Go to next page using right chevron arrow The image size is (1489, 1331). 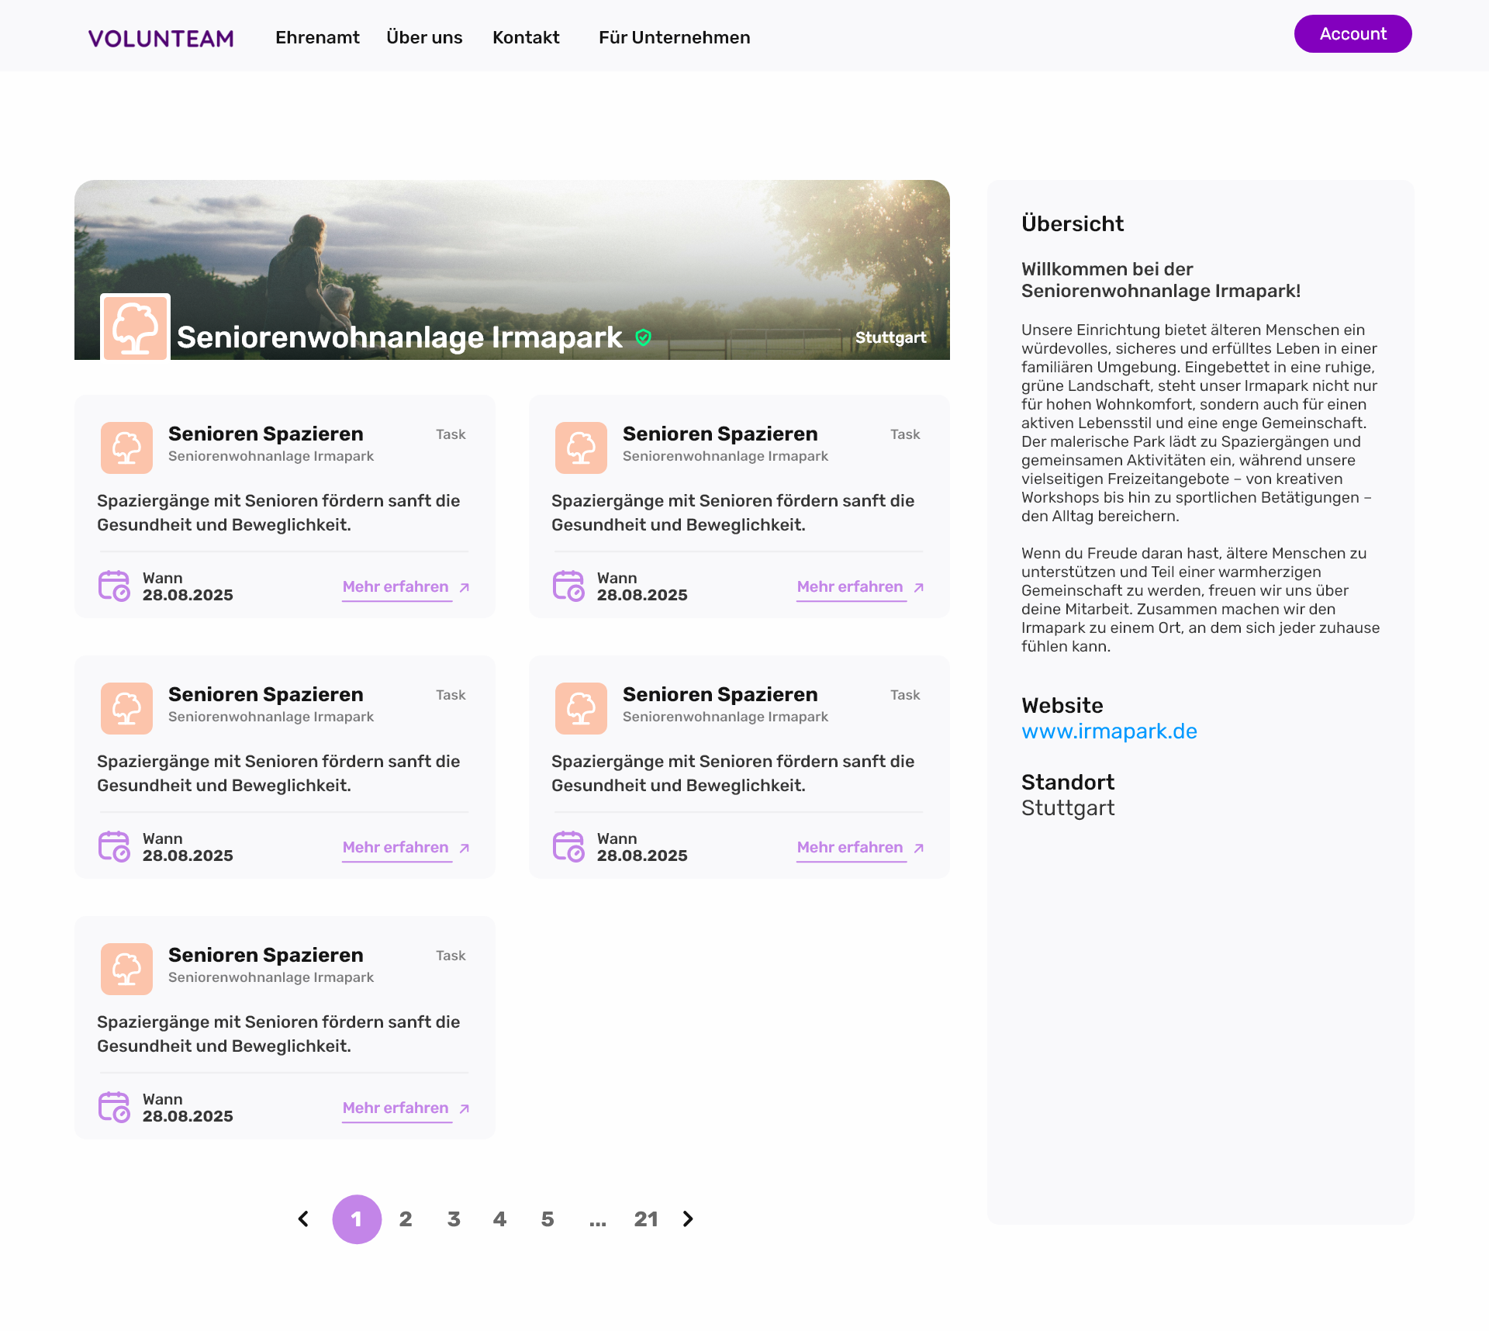[687, 1219]
